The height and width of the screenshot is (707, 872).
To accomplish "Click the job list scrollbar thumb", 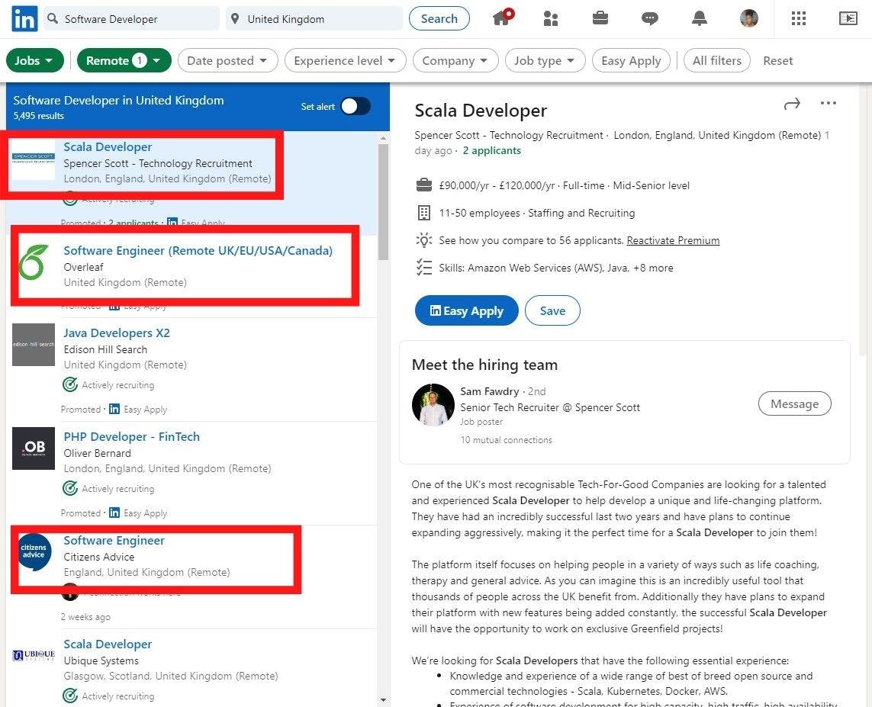I will coord(383,202).
